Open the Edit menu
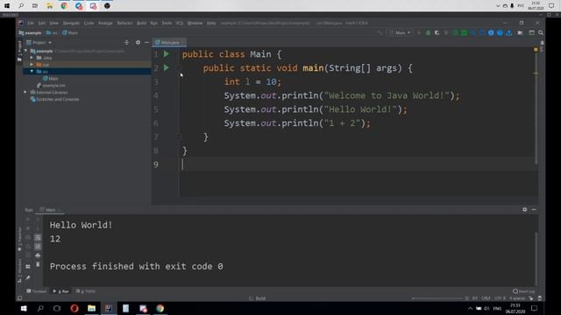Screen dimensions: 561x315 [42, 23]
